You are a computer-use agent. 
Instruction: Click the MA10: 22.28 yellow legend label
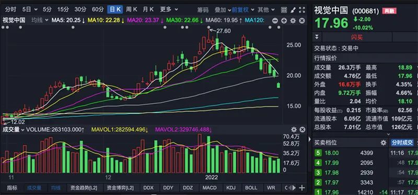pos(106,20)
